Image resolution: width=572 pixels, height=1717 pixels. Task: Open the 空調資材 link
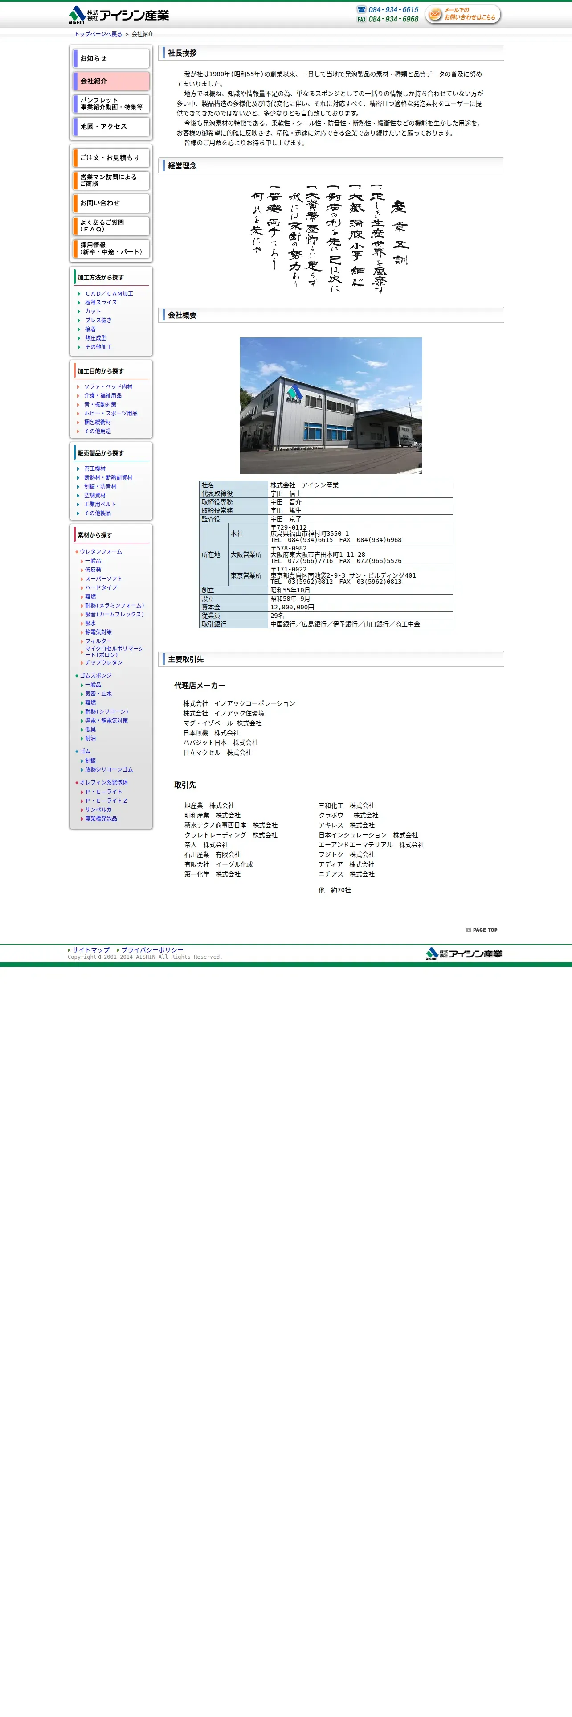tap(94, 496)
